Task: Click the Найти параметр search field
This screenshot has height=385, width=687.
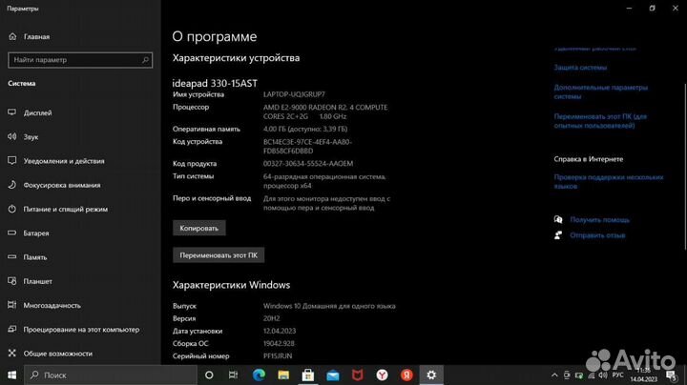Action: click(x=80, y=60)
